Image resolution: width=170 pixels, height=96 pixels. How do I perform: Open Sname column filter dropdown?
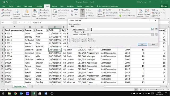(47, 30)
